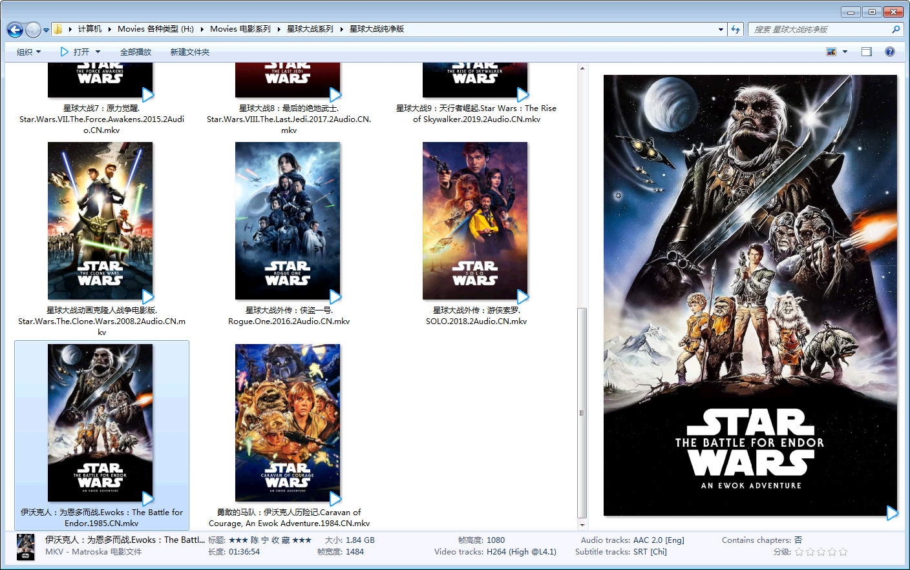The image size is (910, 570).
Task: Open the view options dropdown arrow
Action: (845, 52)
